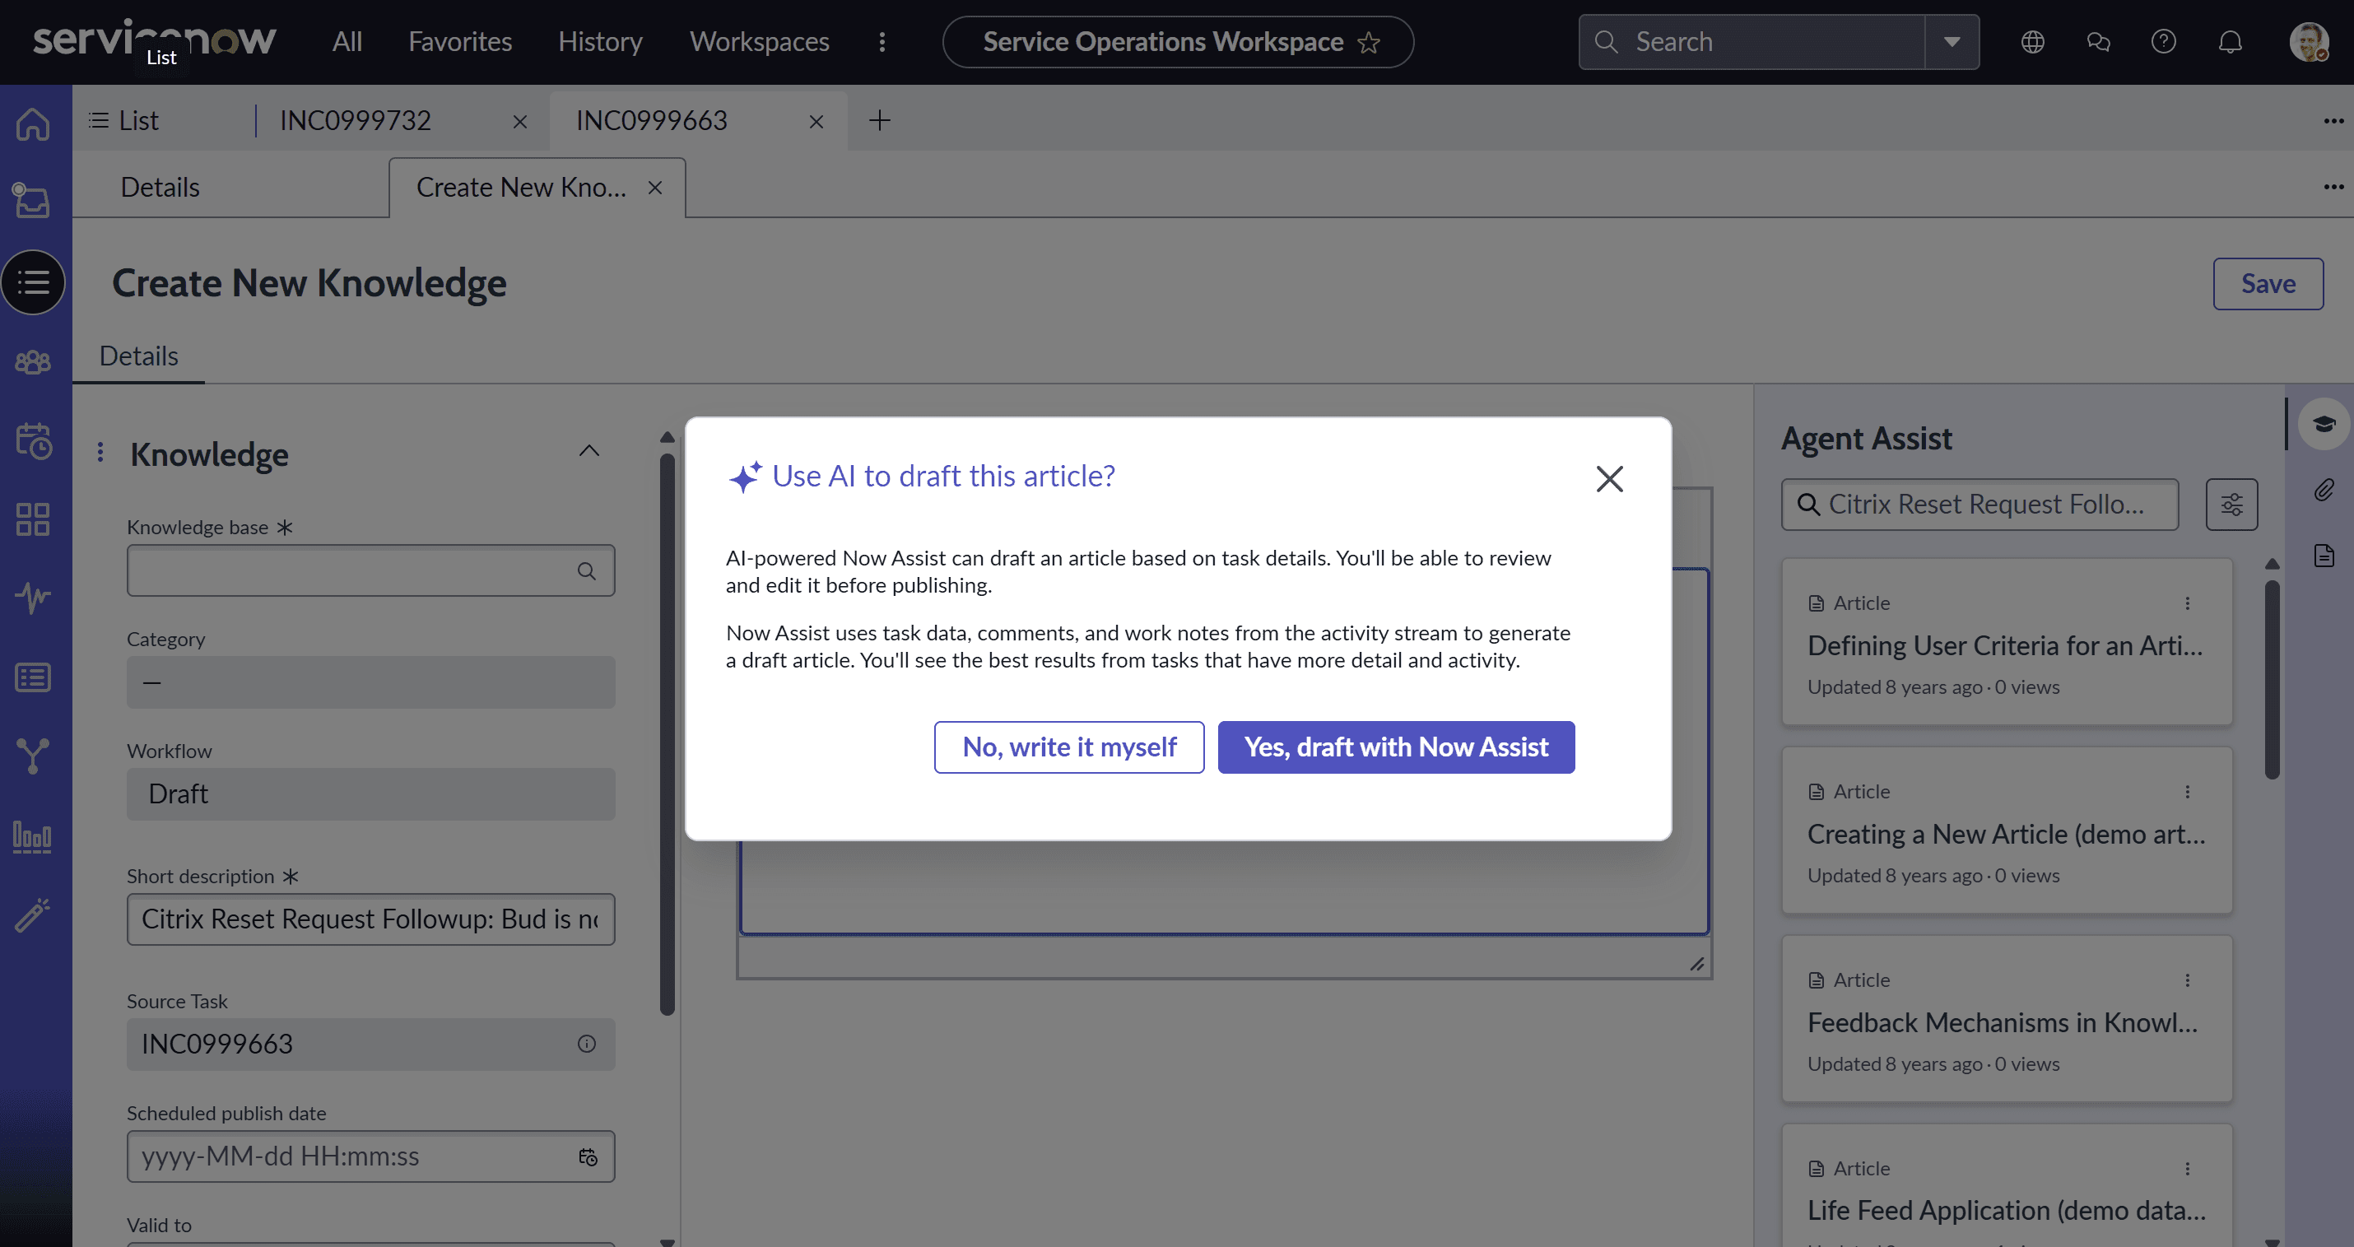
Task: Click the notifications bell icon
Action: 2230,42
